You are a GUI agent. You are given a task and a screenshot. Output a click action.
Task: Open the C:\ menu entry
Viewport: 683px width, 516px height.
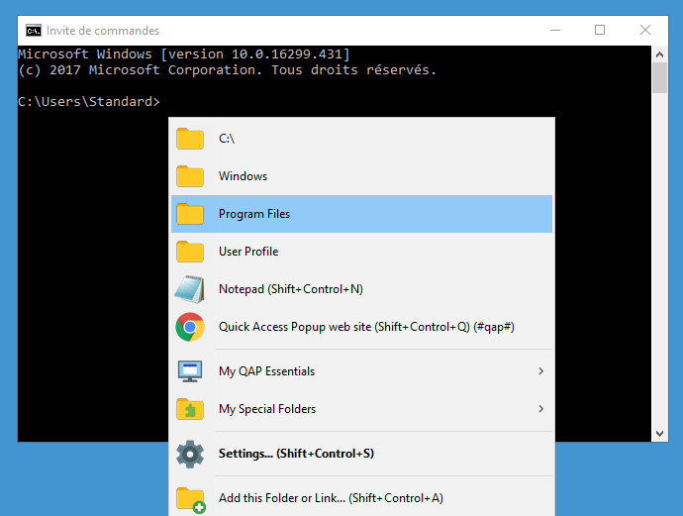point(361,139)
